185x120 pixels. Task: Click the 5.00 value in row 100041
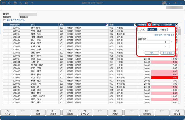point(175,81)
